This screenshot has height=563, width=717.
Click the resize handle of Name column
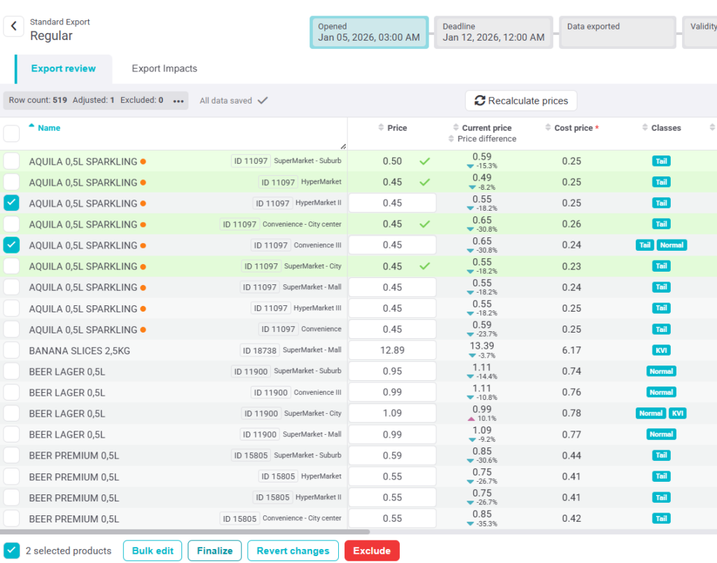[343, 146]
